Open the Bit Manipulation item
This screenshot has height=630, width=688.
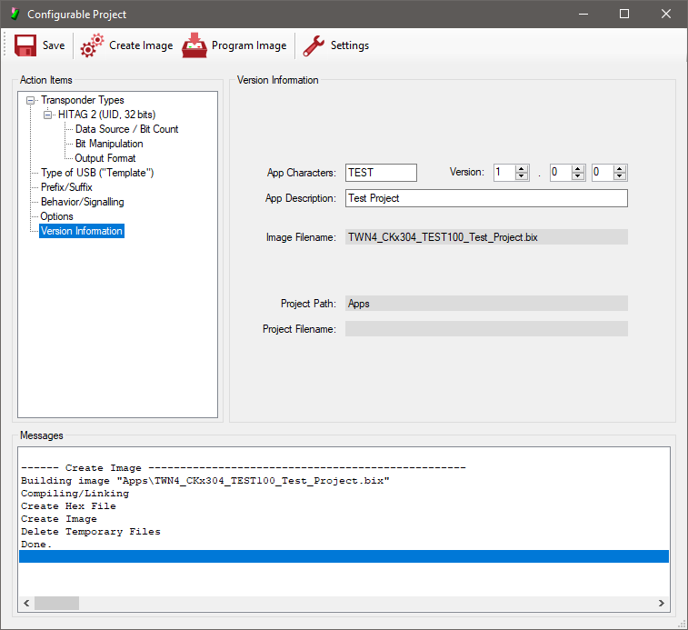click(109, 144)
